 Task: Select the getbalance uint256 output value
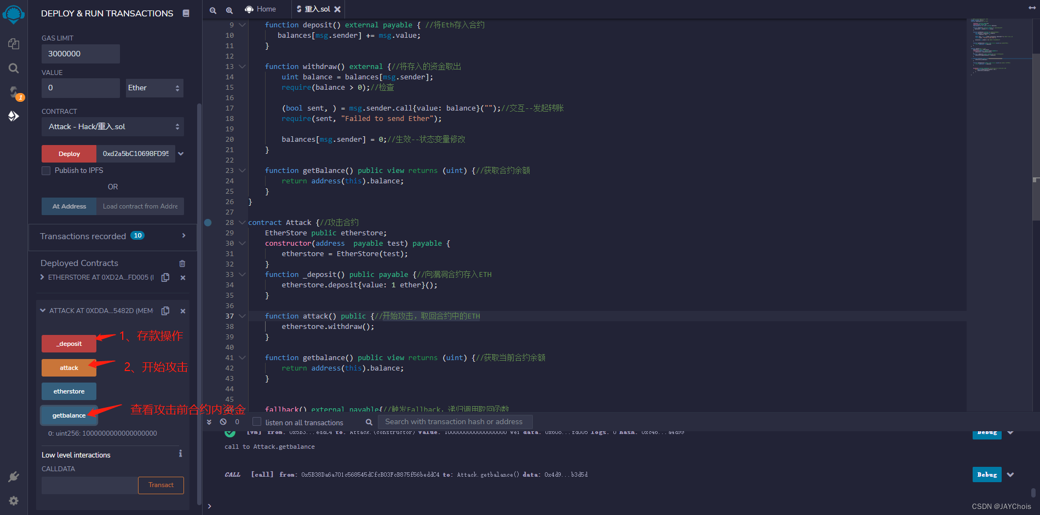pos(102,433)
